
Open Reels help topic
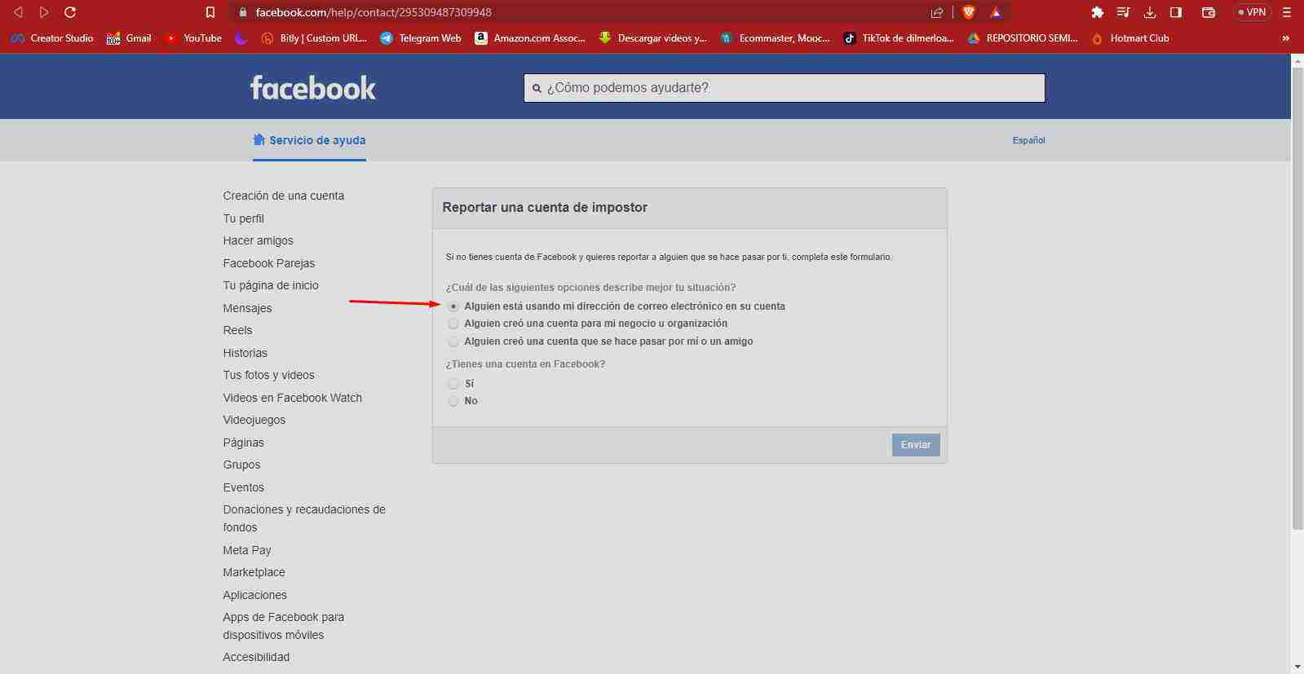click(238, 330)
